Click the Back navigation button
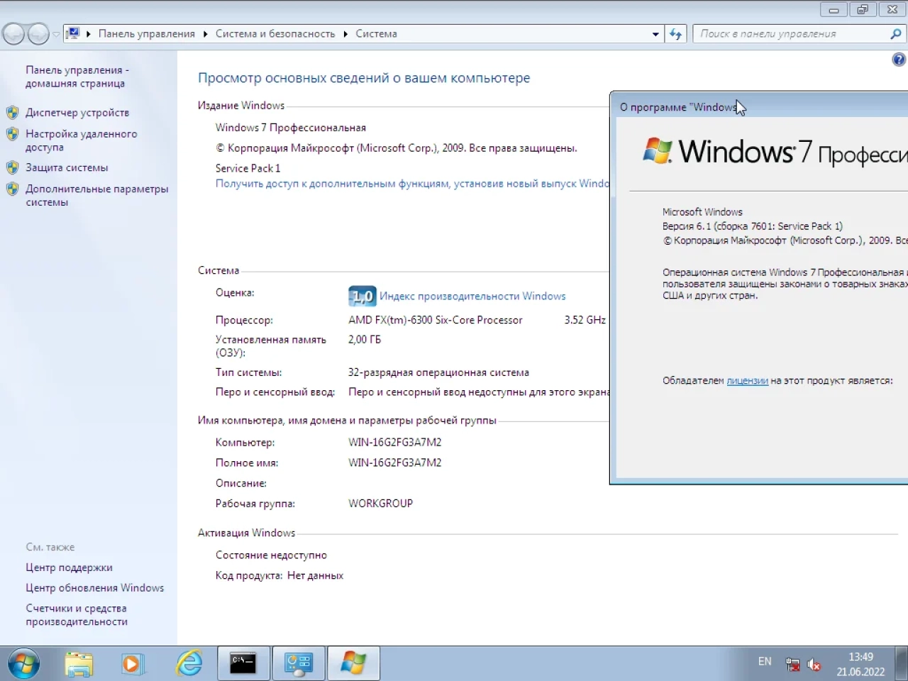 pyautogui.click(x=13, y=33)
